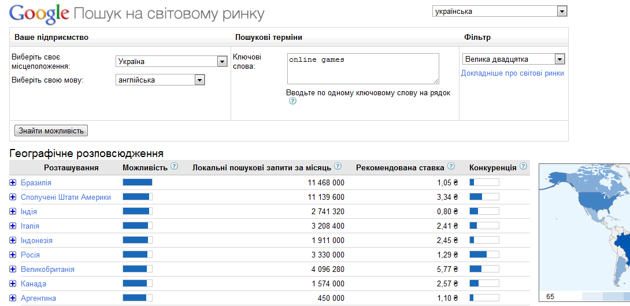The height and width of the screenshot is (306, 630).
Task: Expand the Бразилія row
Action: (13, 182)
